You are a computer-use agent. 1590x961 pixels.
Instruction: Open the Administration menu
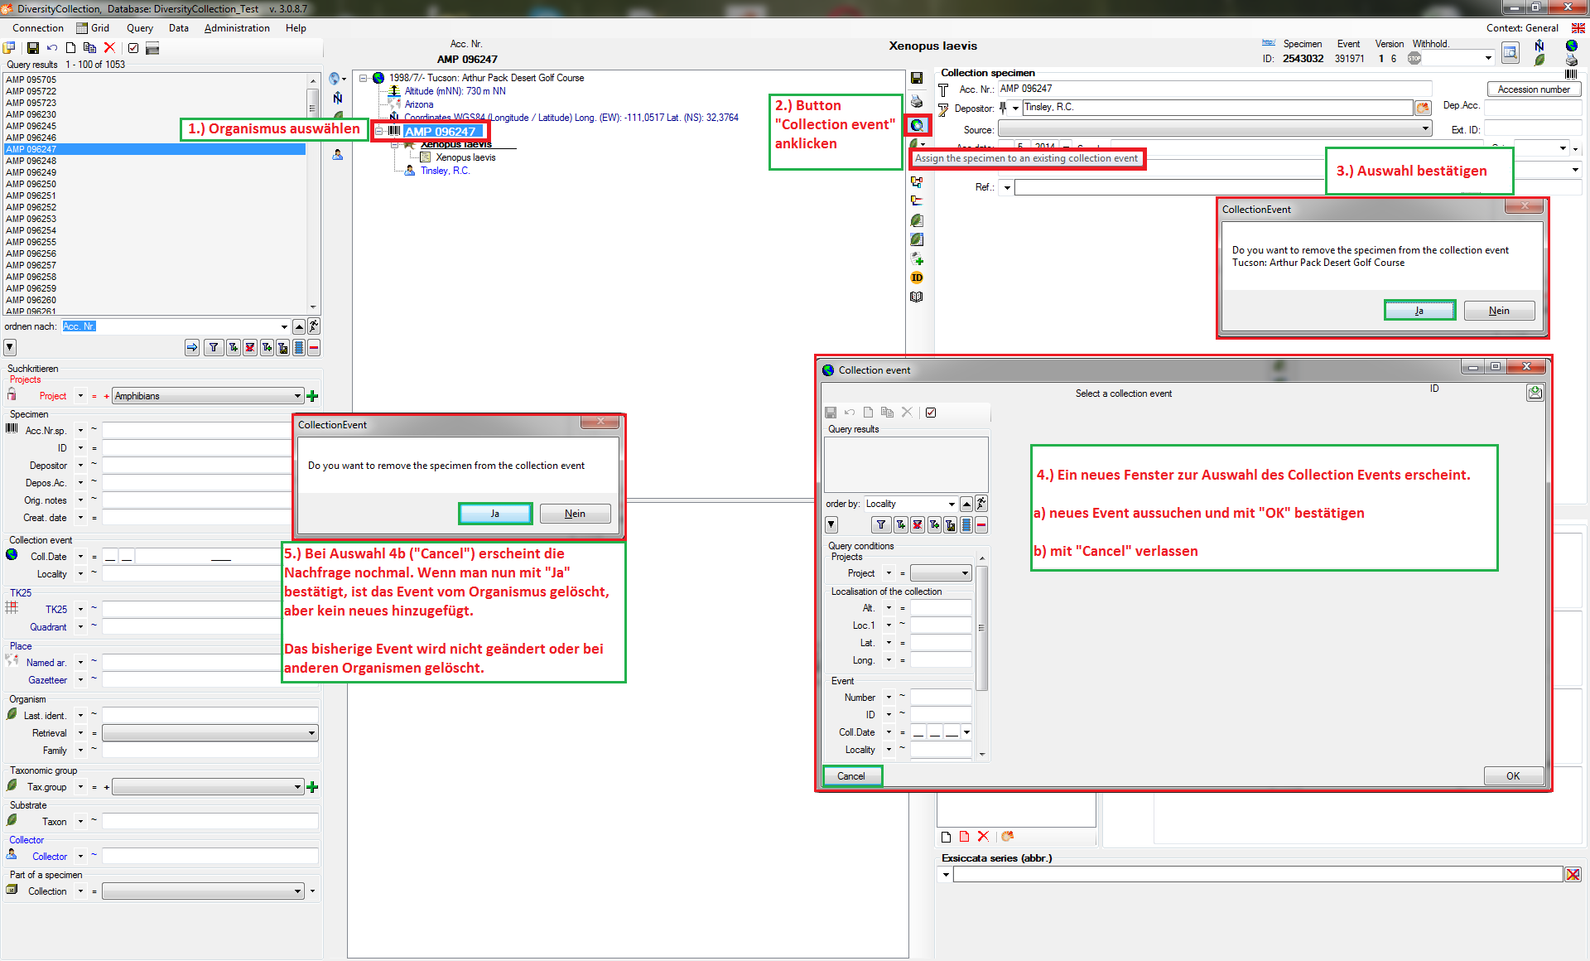click(237, 28)
